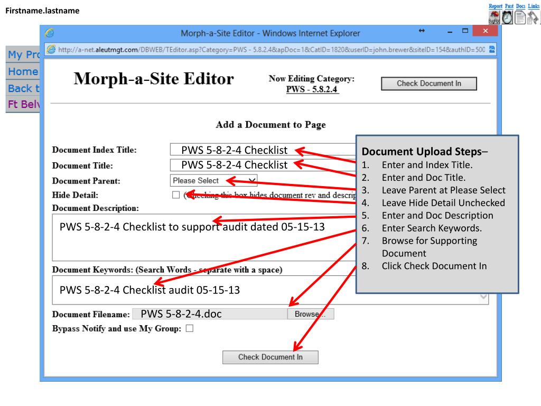
Task: Open the Document Parent dropdown
Action: (x=213, y=181)
